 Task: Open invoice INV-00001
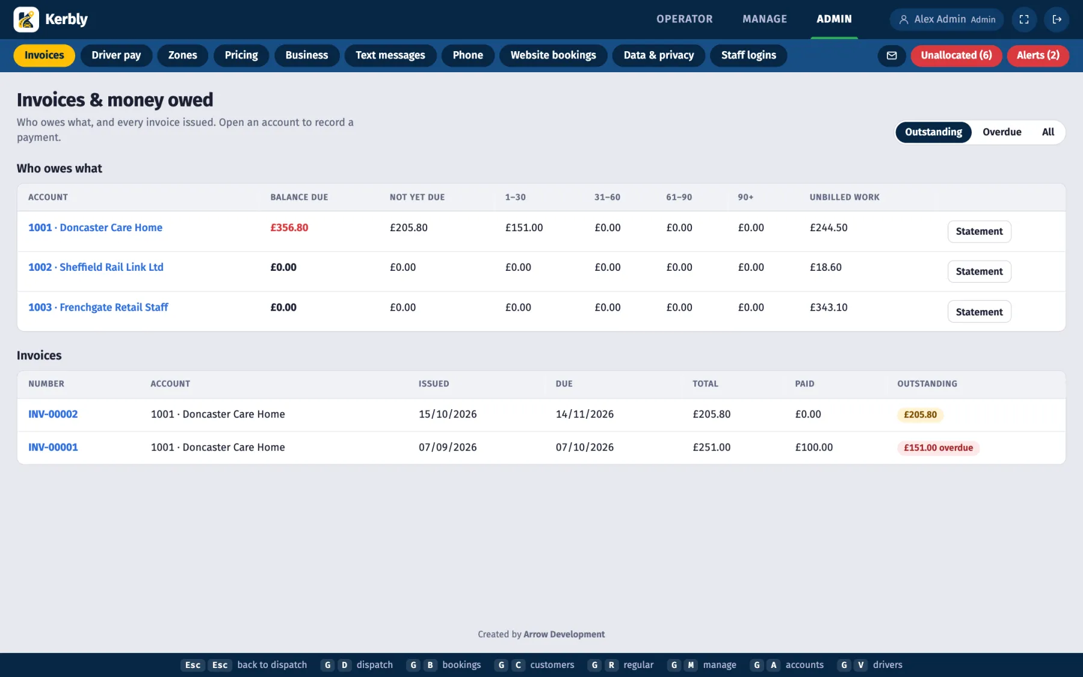tap(53, 447)
